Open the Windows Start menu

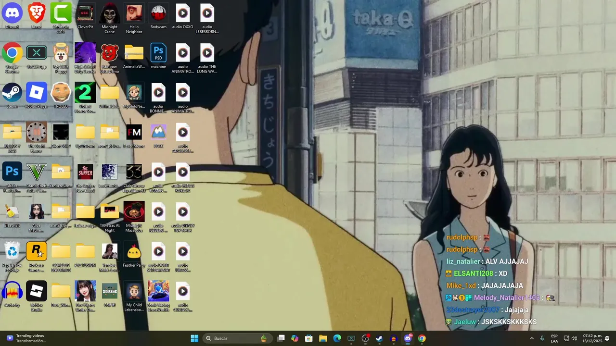(194, 338)
